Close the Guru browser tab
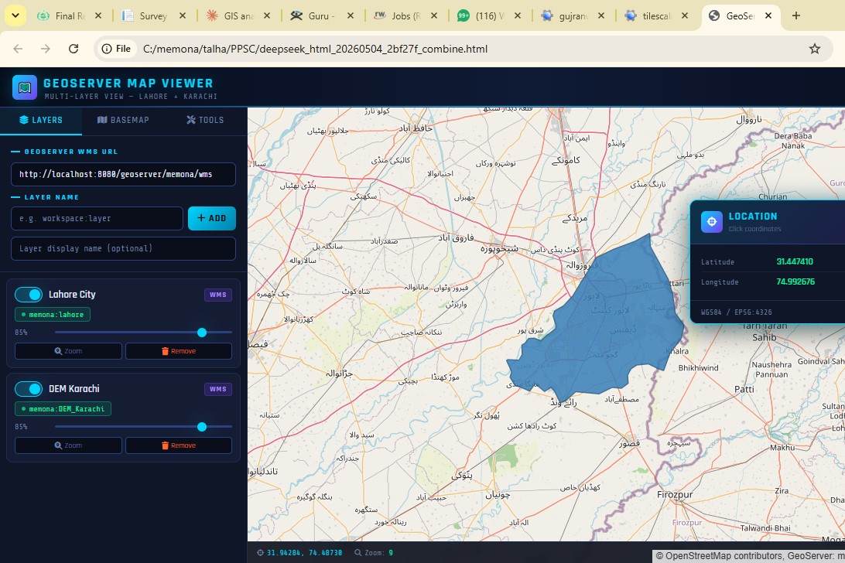Image resolution: width=845 pixels, height=563 pixels. click(351, 15)
